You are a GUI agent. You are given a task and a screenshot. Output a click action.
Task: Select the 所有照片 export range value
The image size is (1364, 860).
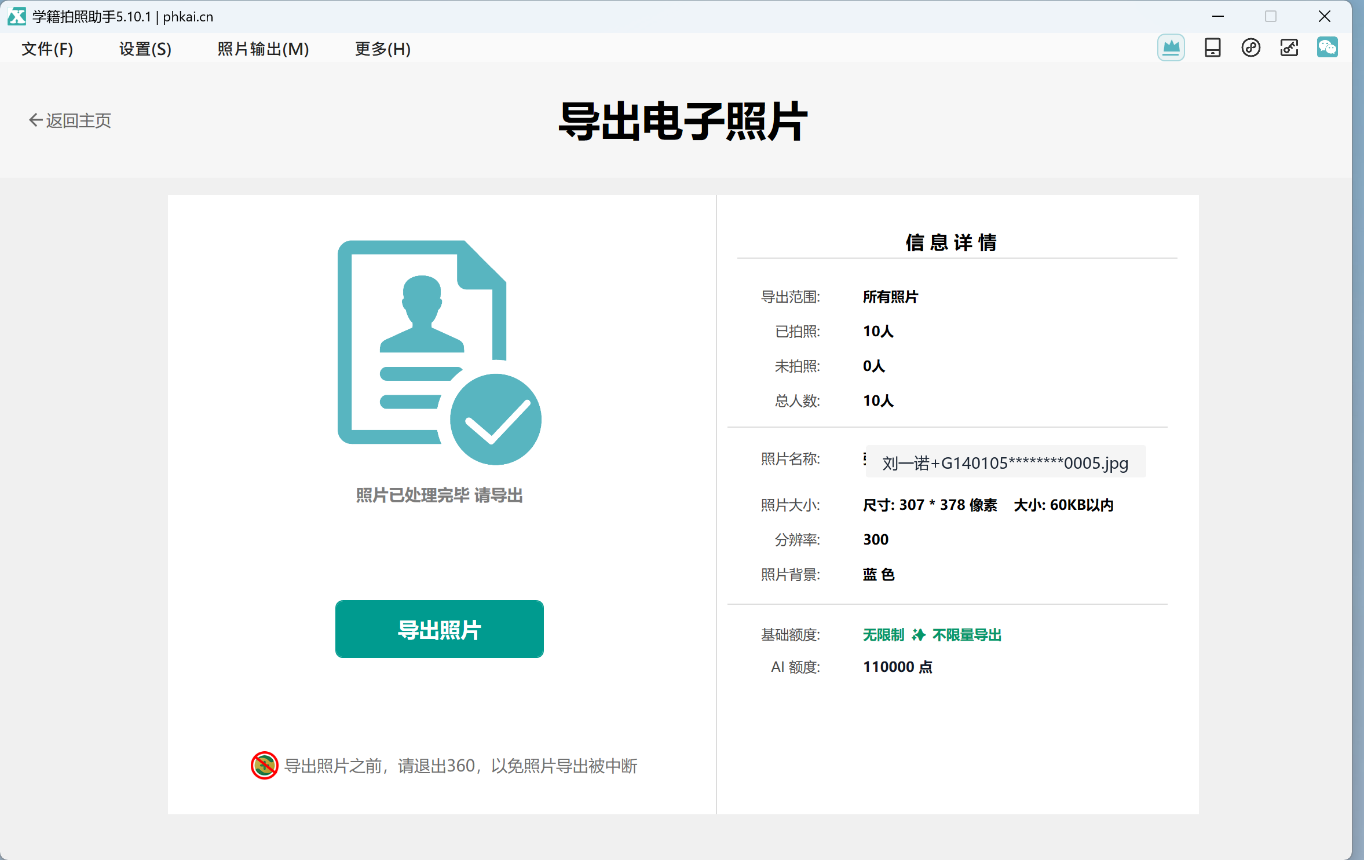pos(890,297)
